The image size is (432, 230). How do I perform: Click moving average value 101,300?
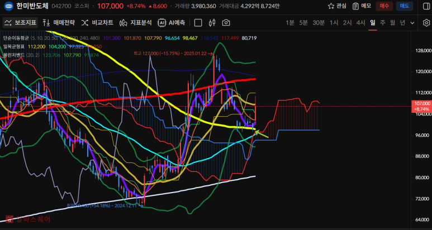coord(111,38)
